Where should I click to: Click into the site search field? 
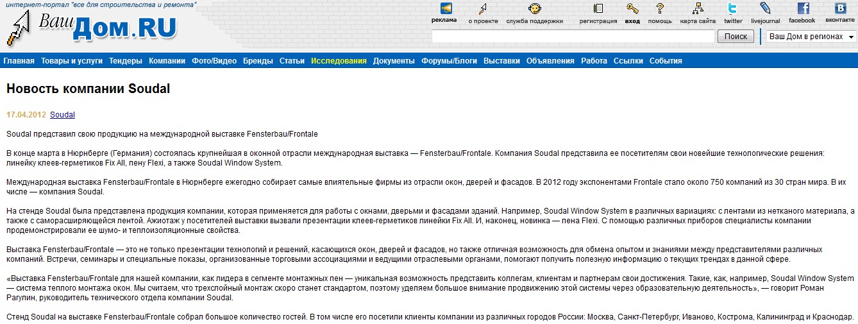pyautogui.click(x=573, y=37)
